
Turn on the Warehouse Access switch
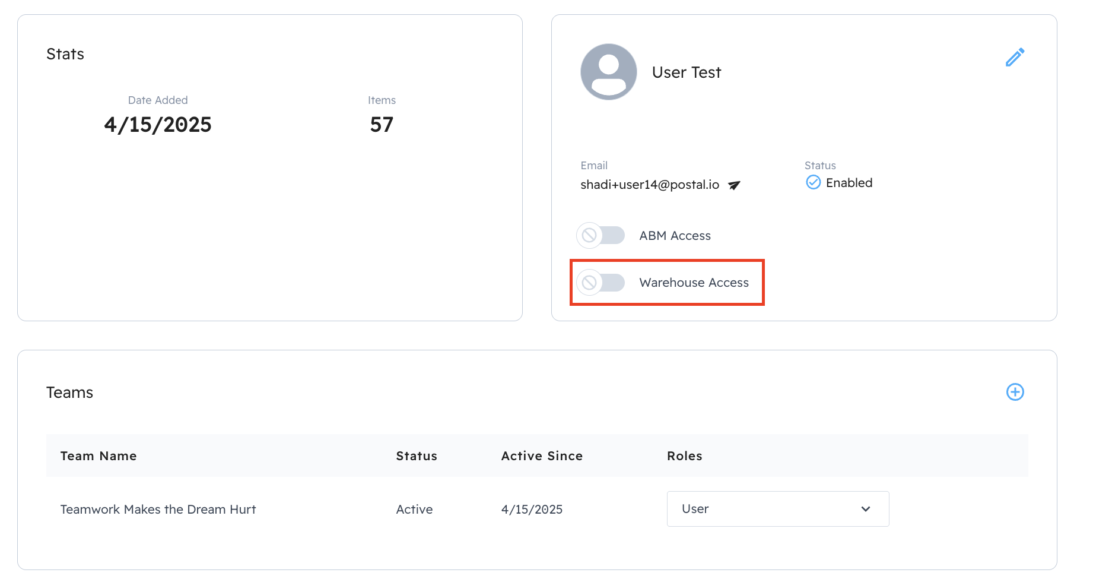(600, 283)
